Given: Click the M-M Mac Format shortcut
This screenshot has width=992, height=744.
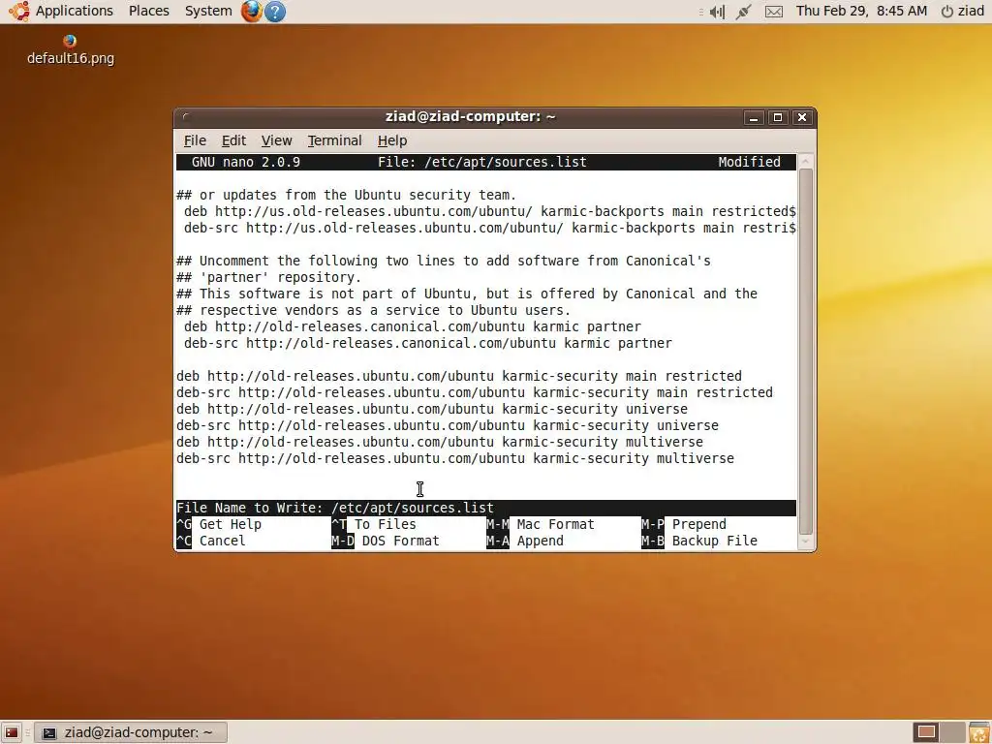Looking at the screenshot, I should [x=541, y=524].
